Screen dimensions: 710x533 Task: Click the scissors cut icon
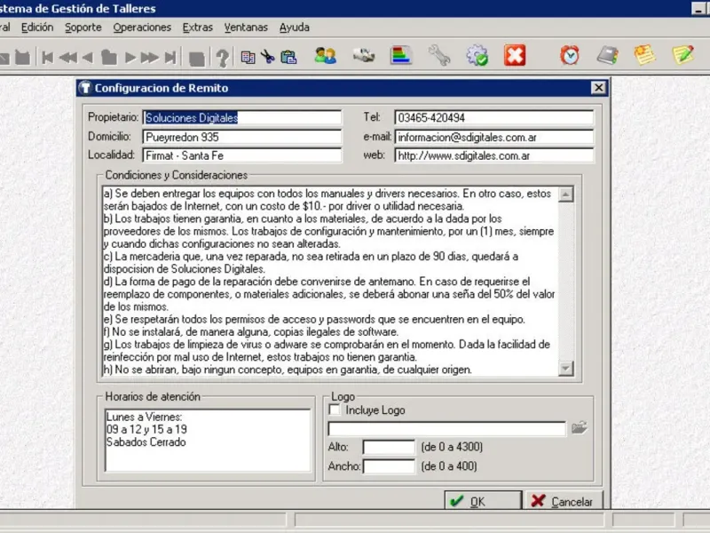(268, 57)
